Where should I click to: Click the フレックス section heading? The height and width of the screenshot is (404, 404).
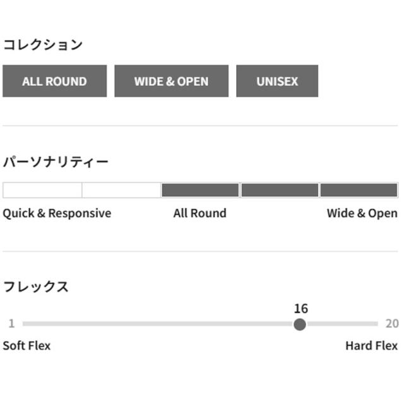(x=35, y=287)
